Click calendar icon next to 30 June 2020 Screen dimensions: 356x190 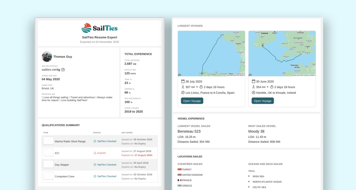(253, 81)
